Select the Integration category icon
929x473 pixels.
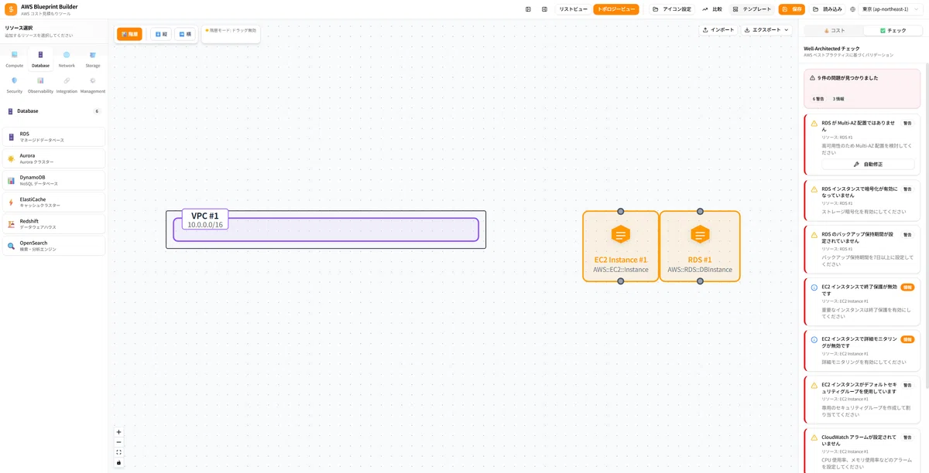click(x=67, y=84)
